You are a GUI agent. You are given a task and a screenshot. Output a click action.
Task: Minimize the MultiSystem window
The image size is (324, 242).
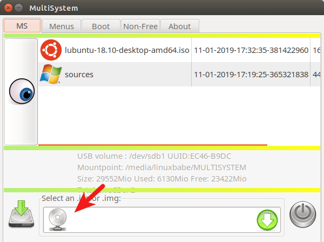pyautogui.click(x=19, y=8)
